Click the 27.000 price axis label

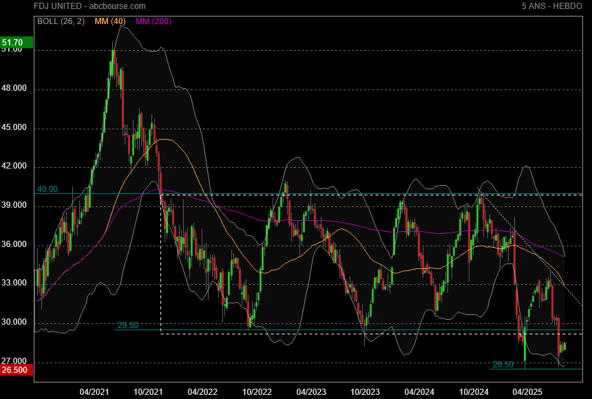click(x=14, y=362)
